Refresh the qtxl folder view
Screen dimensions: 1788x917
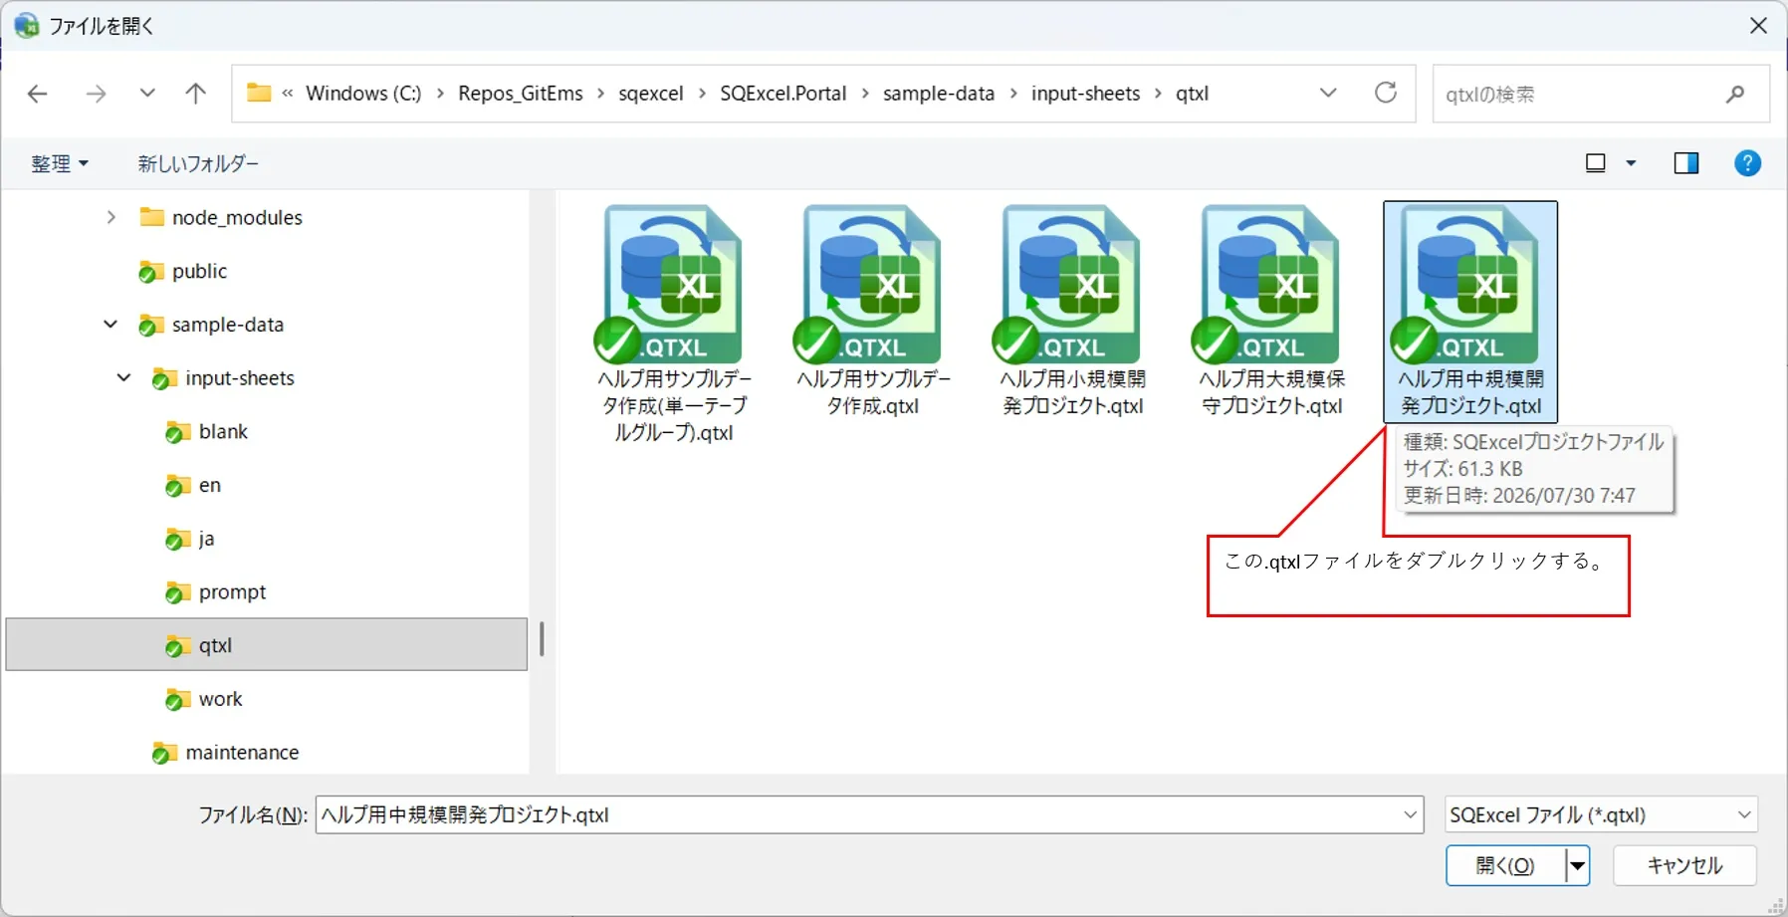pos(1386,93)
